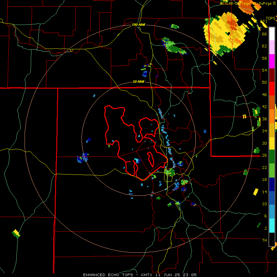Viewport: 277px width, 277px height.
Task: Click the "50" scale label on legend
Action: click(x=264, y=82)
